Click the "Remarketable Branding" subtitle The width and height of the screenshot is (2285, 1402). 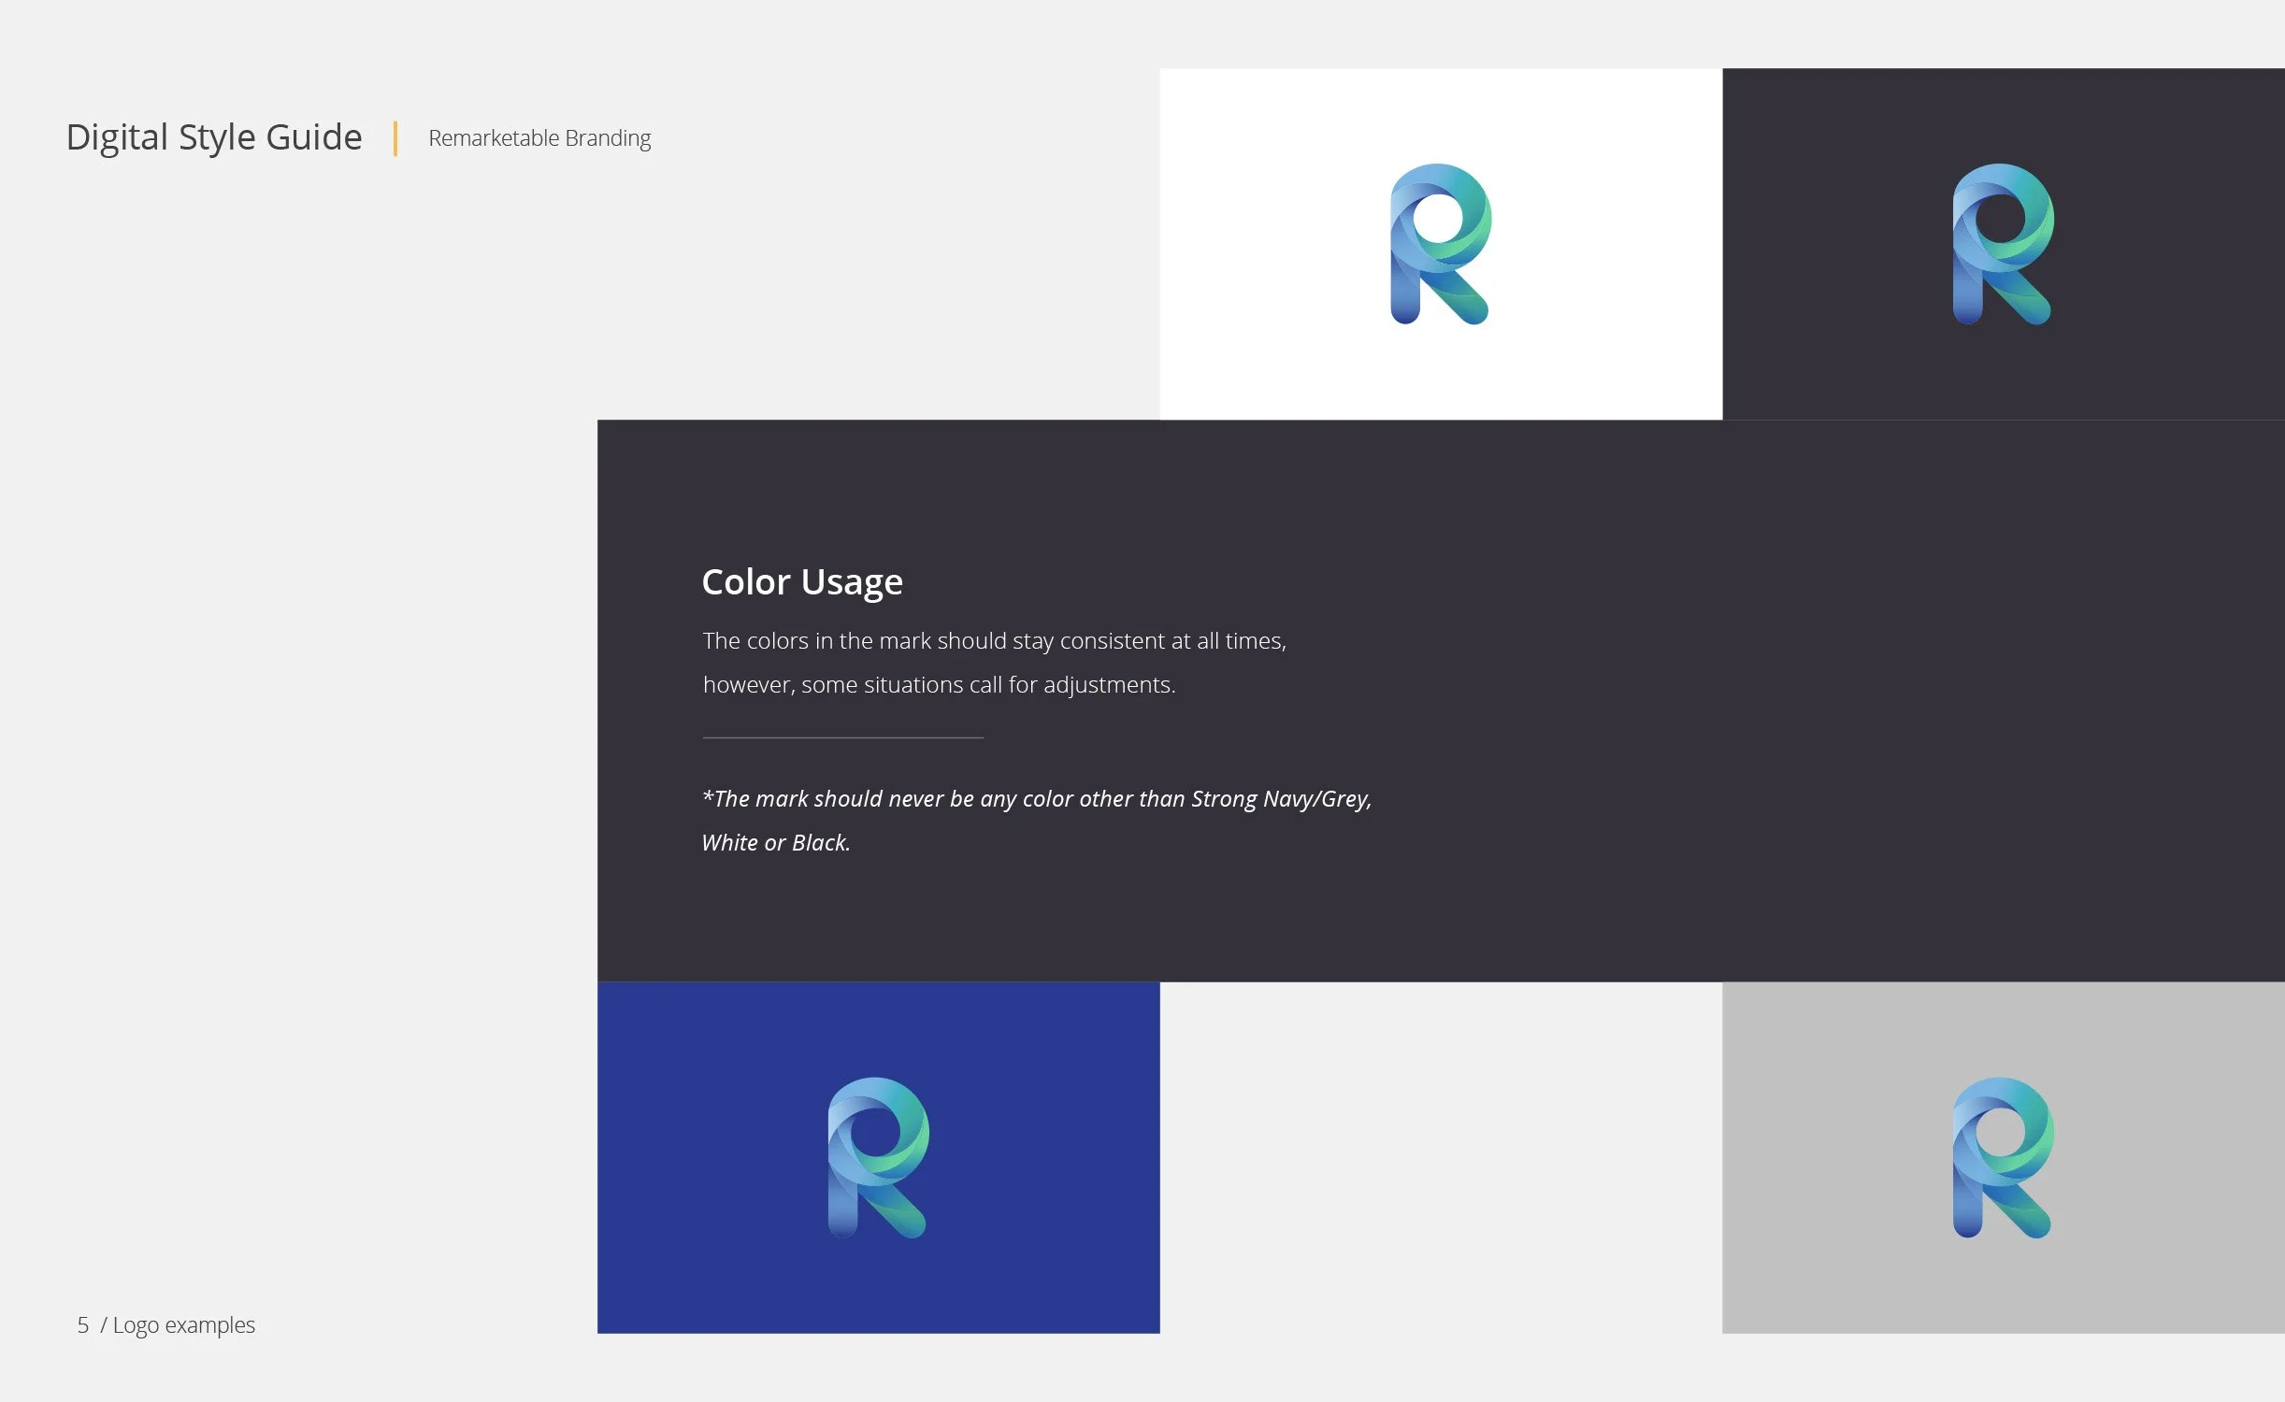click(539, 138)
